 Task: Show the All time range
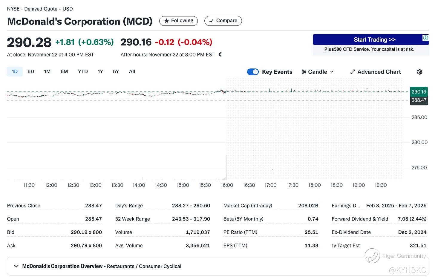(x=132, y=72)
